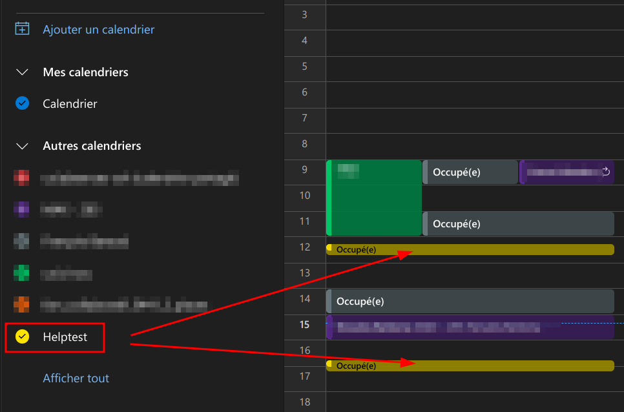Click the Afficher tout link
The height and width of the screenshot is (412, 624).
76,378
